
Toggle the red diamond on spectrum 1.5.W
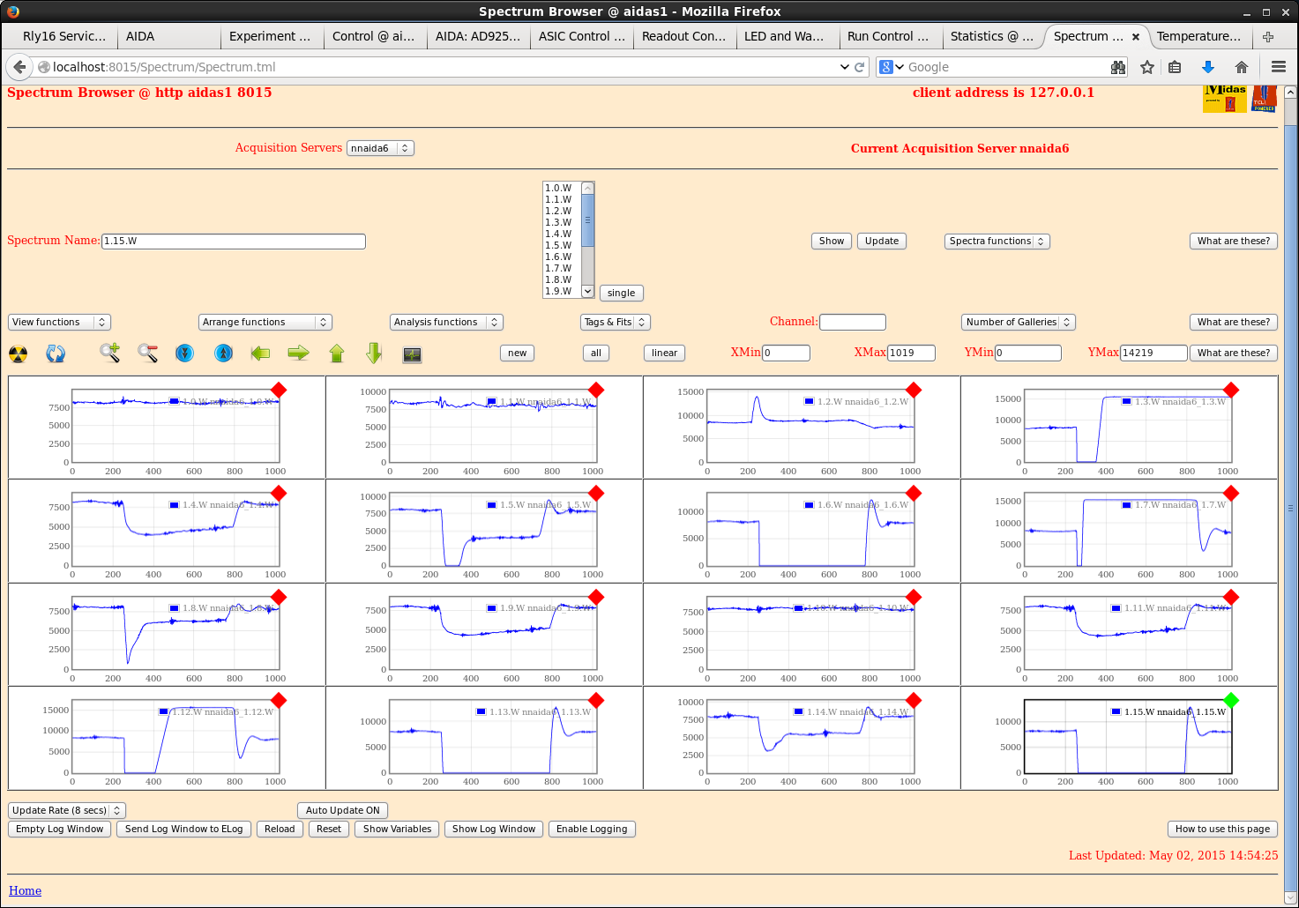pos(596,493)
